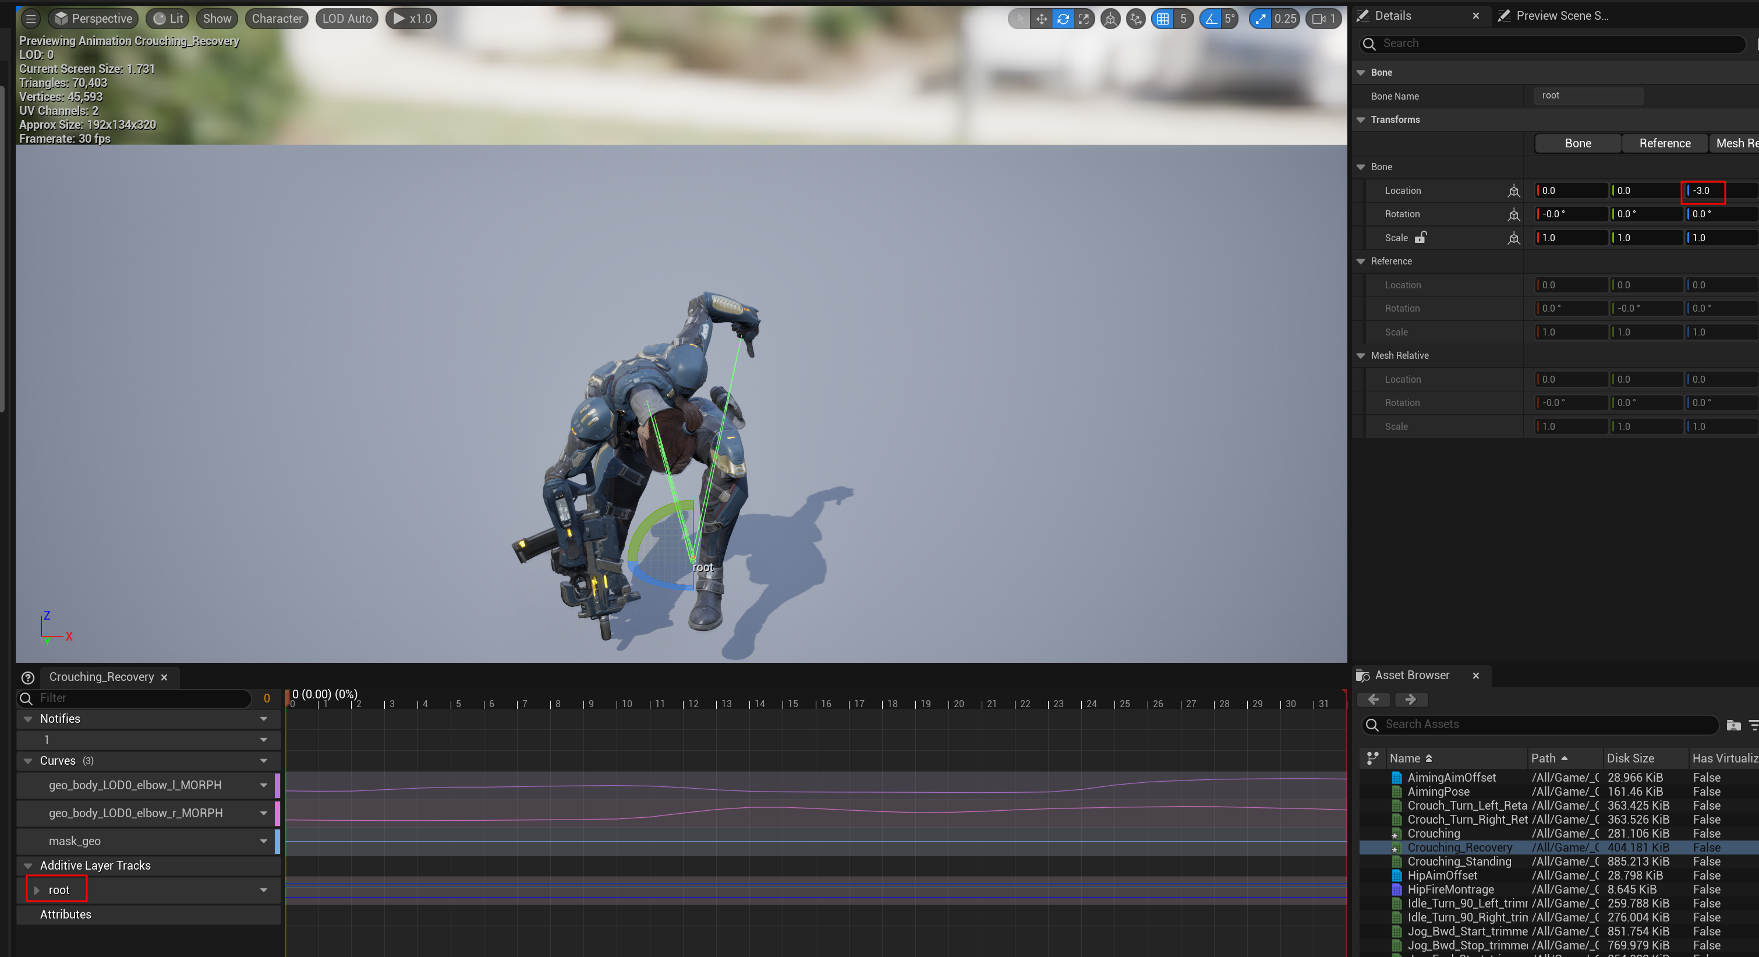Toggle the Scale lock ratio icon
1759x957 pixels.
1420,238
